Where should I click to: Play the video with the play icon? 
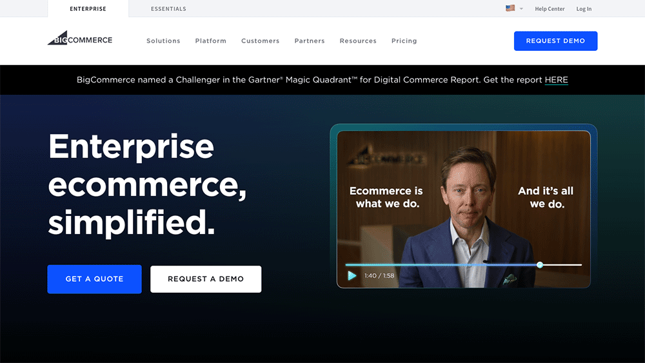(352, 275)
